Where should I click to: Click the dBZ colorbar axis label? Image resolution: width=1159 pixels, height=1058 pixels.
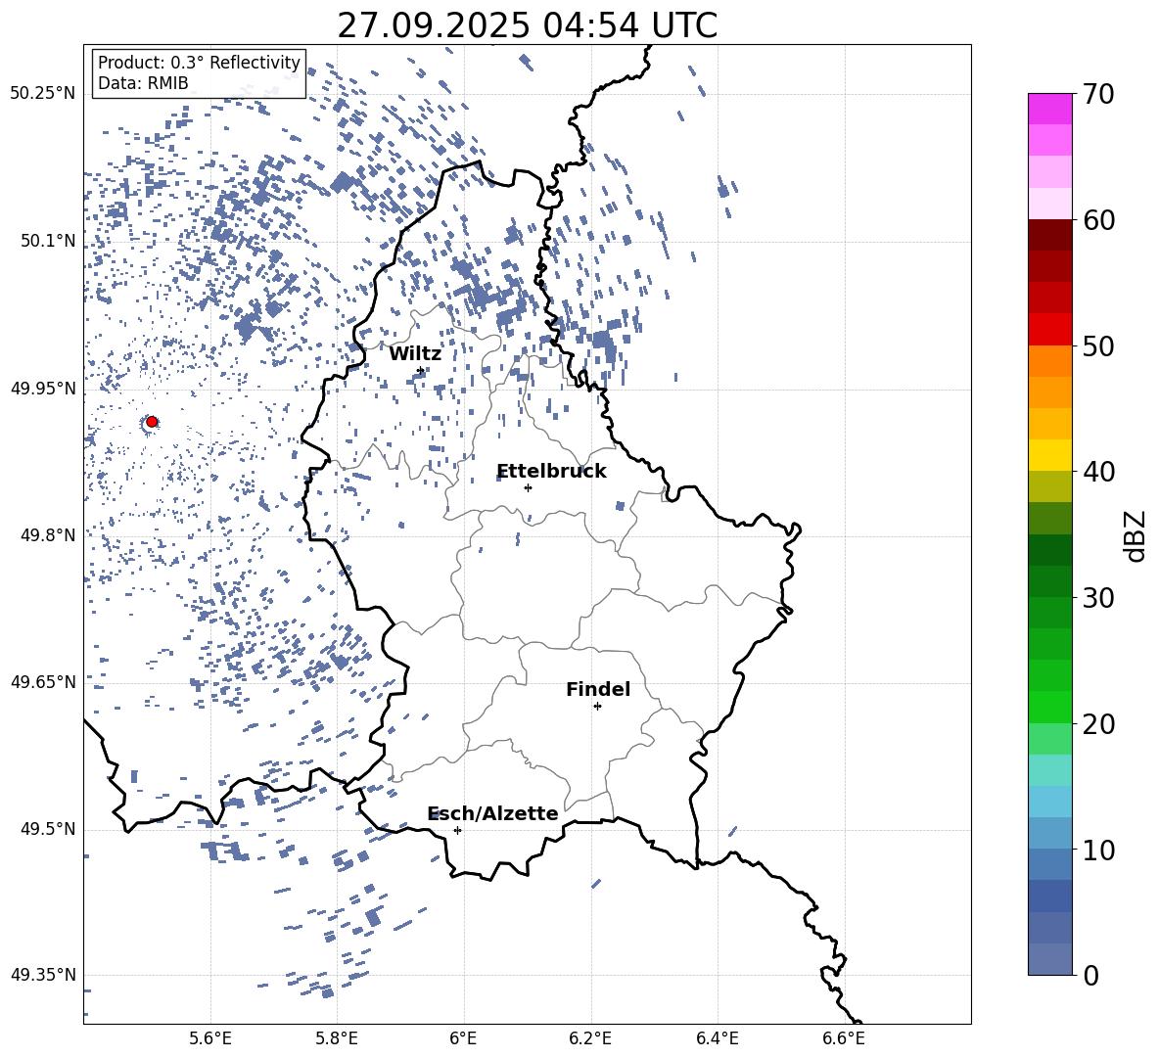(1135, 535)
